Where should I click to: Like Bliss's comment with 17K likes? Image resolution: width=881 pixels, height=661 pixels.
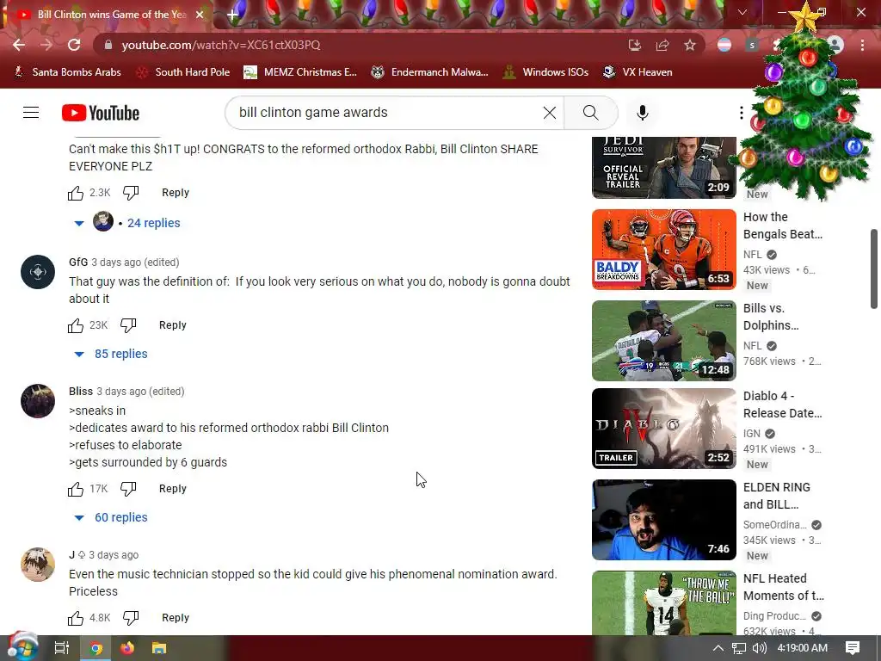click(76, 489)
